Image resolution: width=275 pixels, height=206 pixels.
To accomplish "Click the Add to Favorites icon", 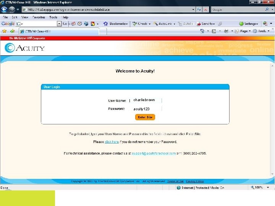I will point(13,31).
